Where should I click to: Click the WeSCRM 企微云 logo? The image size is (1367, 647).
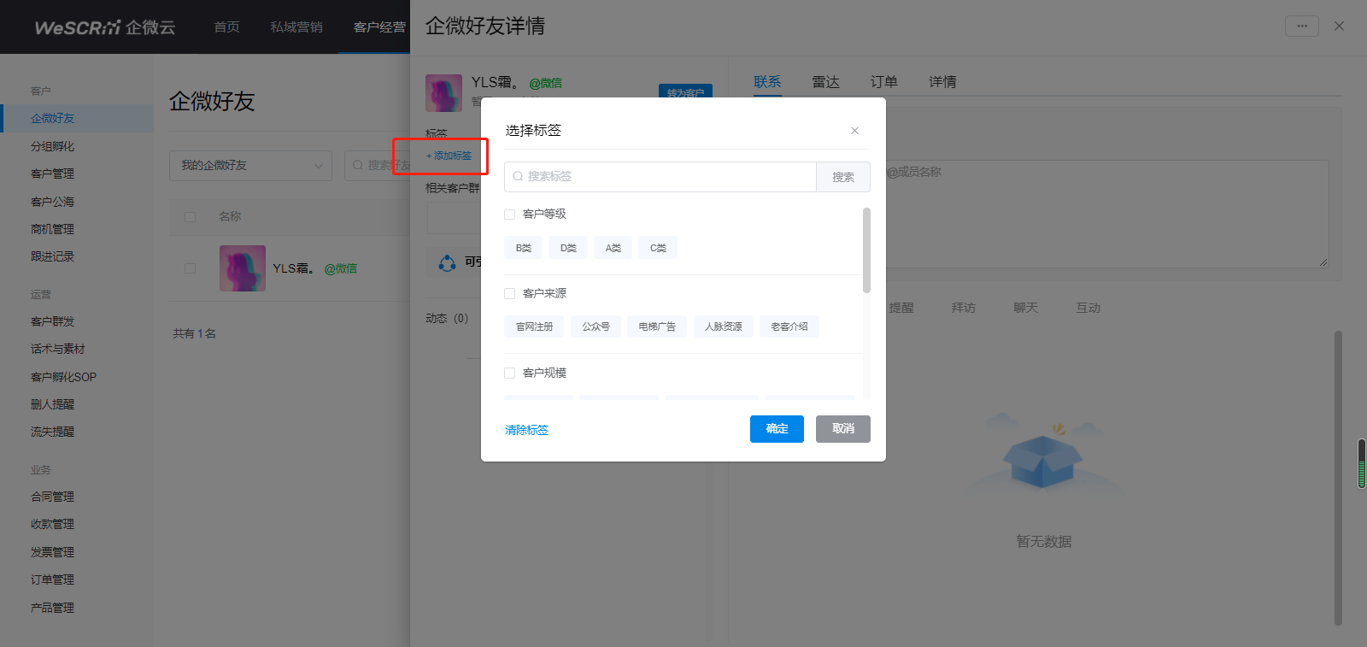[x=104, y=27]
